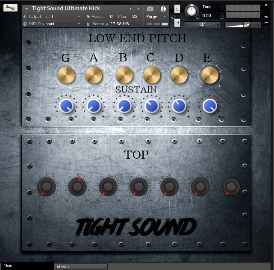Click the first black TOP knob

pos(47,187)
